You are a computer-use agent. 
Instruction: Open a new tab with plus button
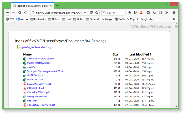57,5
